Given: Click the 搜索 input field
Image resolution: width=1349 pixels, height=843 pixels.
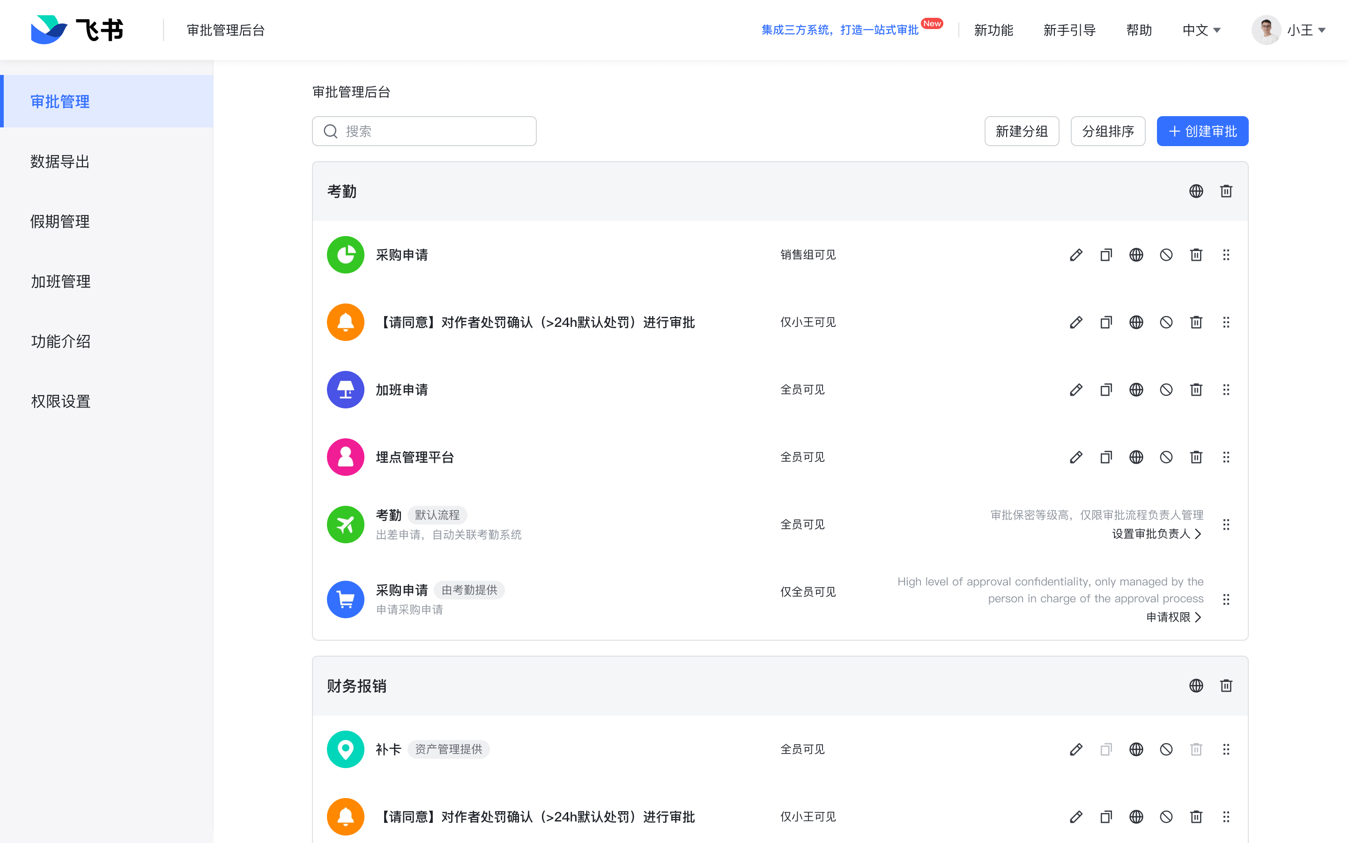Looking at the screenshot, I should (x=423, y=132).
